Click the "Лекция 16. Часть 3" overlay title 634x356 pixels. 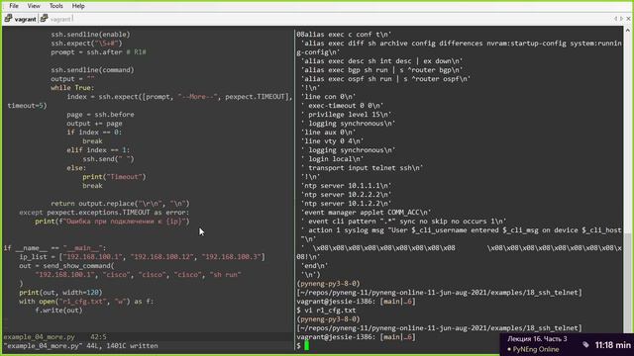[537, 338]
